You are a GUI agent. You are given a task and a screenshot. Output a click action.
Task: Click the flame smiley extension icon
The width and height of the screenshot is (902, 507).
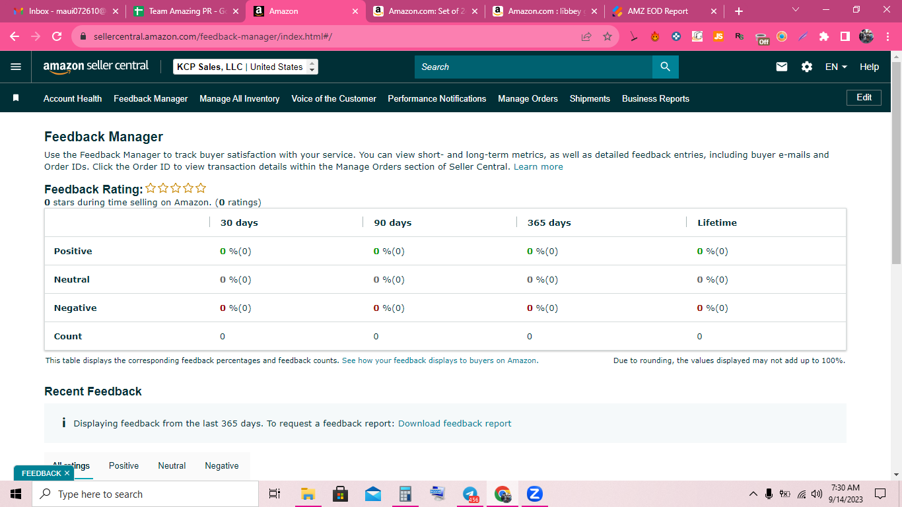point(655,36)
